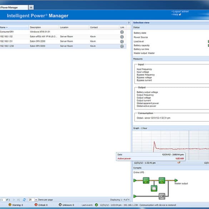
Task: Select the 192.168.1.238 device row
Action: [x=63, y=46]
